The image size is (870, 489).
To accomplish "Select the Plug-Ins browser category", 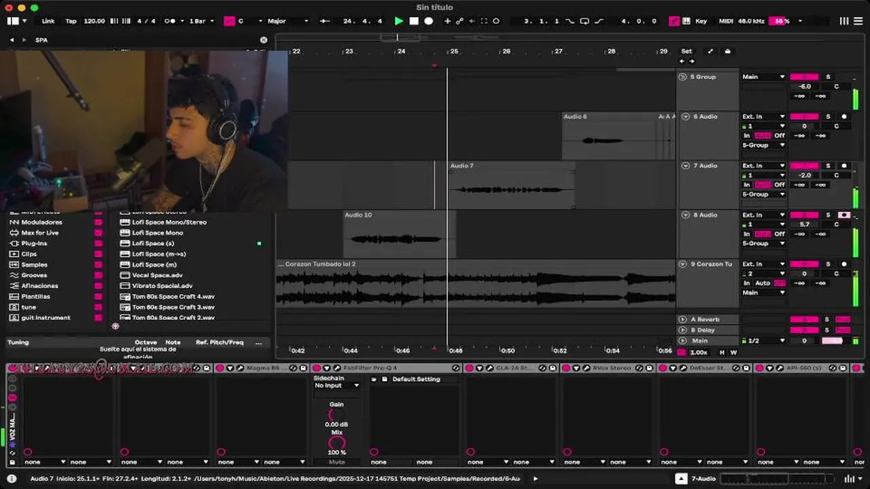I will click(34, 243).
